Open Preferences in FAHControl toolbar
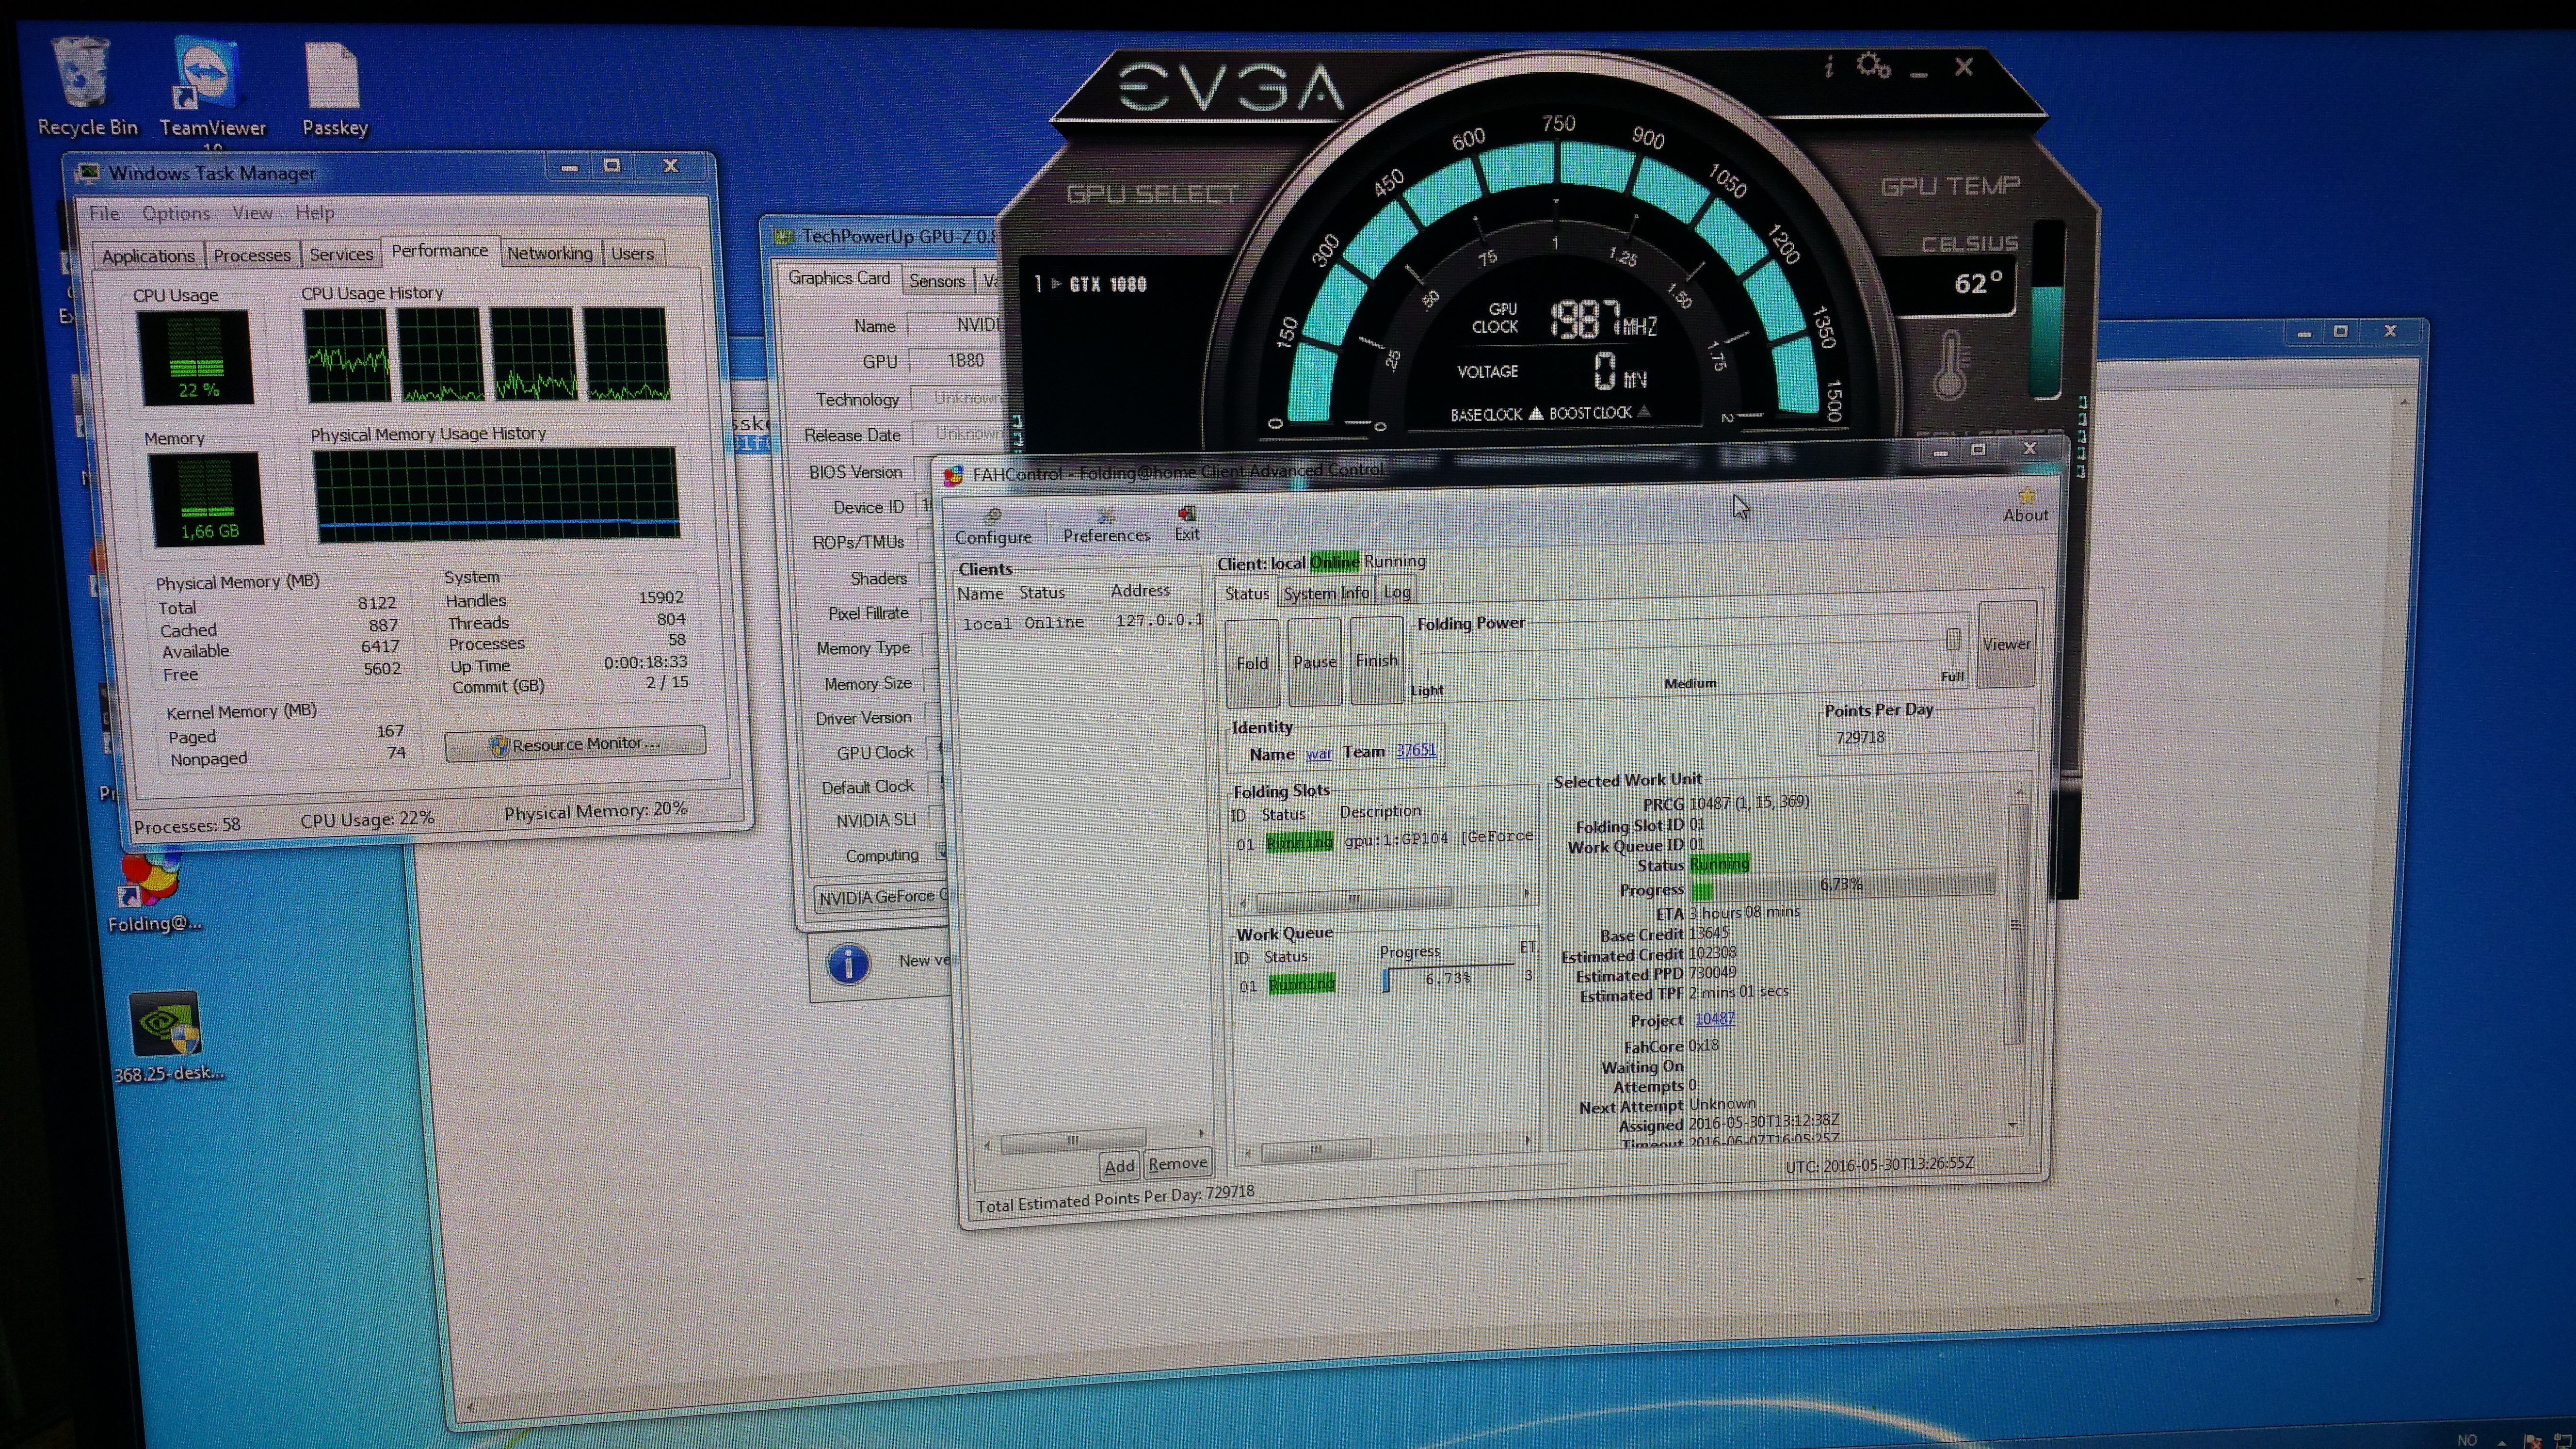The width and height of the screenshot is (2576, 1449). (x=1106, y=525)
